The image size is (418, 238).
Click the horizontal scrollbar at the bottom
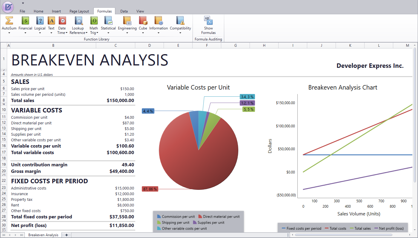coord(343,235)
